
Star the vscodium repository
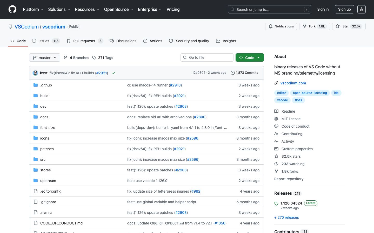click(x=349, y=26)
